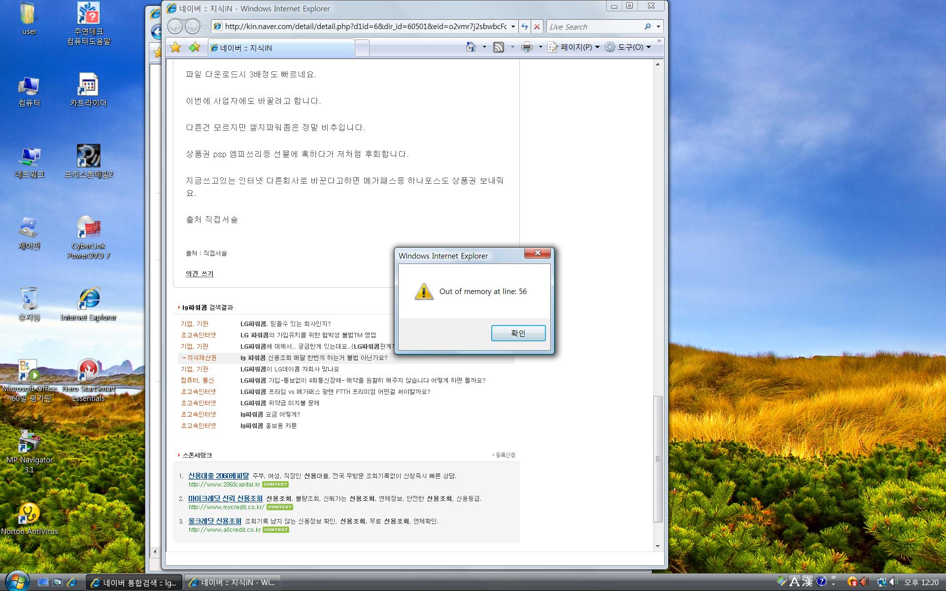This screenshot has height=591, width=946.
Task: Switch to 네이버 :: 지식iN taskbar button
Action: click(x=233, y=583)
